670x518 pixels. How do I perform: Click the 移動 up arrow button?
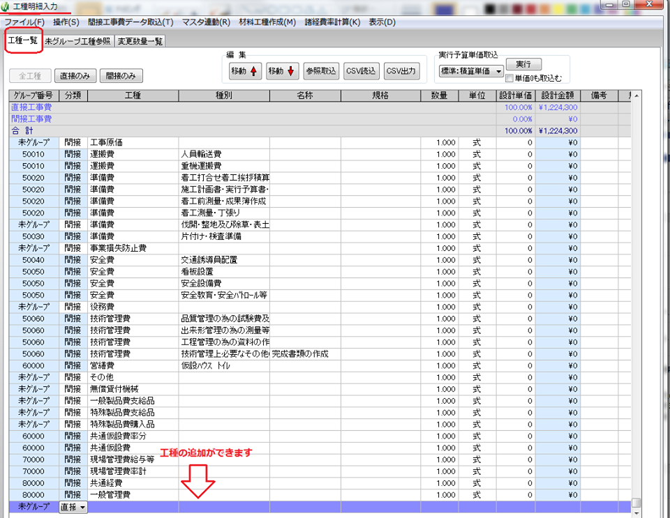pos(245,71)
